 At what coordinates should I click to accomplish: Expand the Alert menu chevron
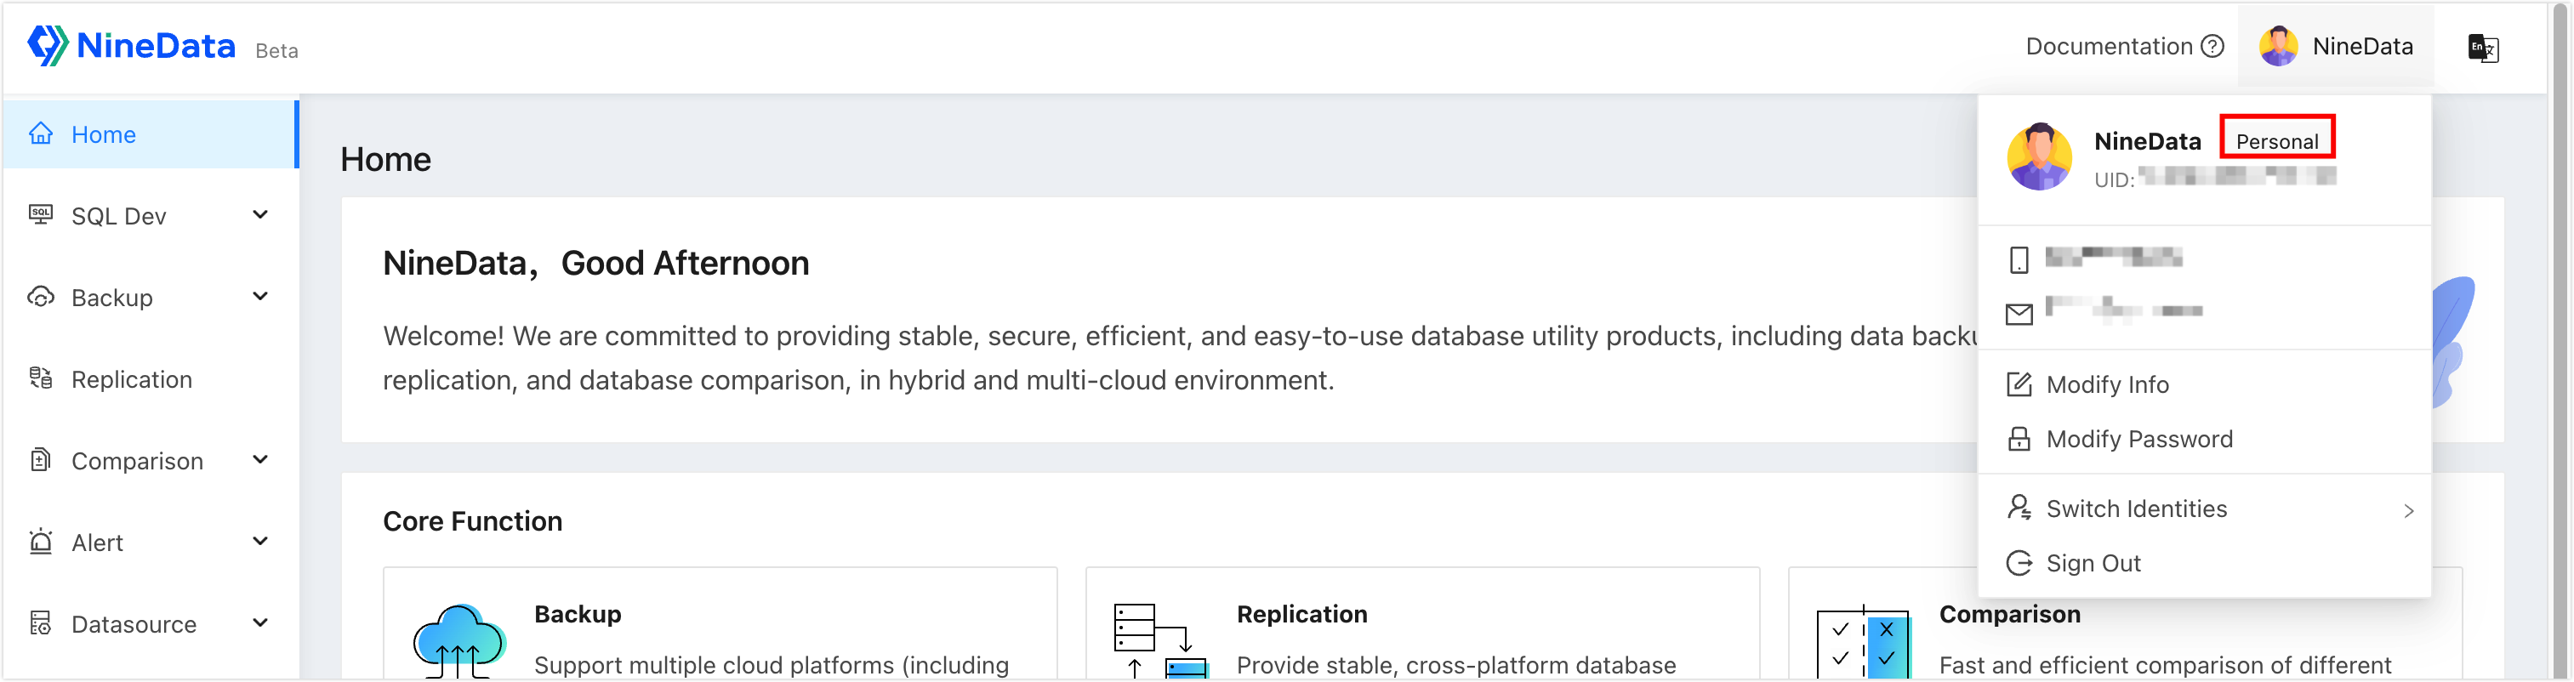tap(261, 541)
